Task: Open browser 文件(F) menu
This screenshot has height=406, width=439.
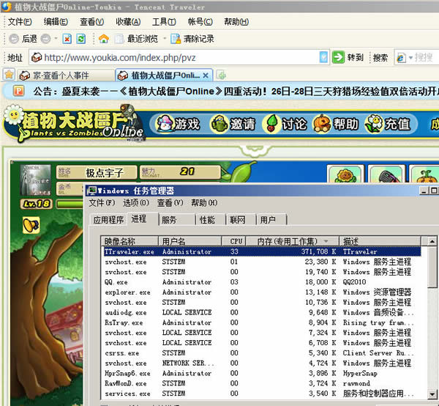Action: (20, 21)
